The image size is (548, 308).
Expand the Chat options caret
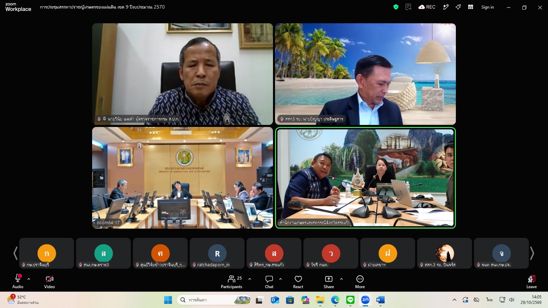[281, 279]
